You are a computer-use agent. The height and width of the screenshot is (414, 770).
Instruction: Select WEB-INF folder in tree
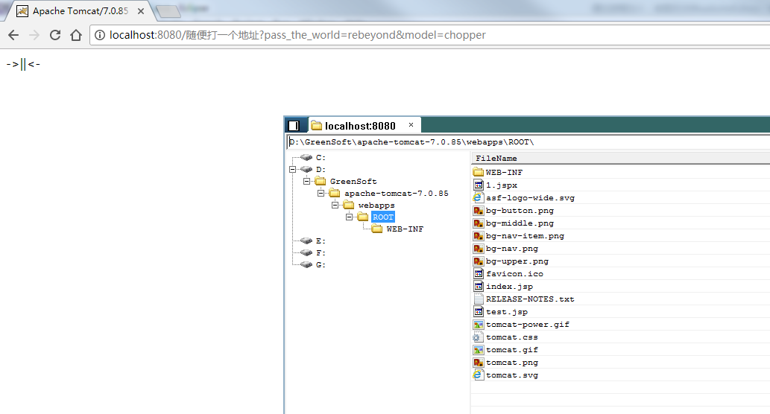(x=405, y=229)
